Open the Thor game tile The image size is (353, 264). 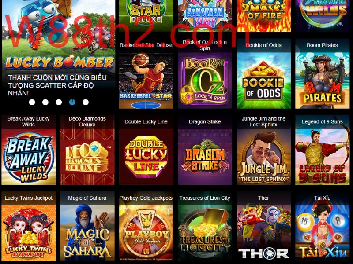coord(263,233)
